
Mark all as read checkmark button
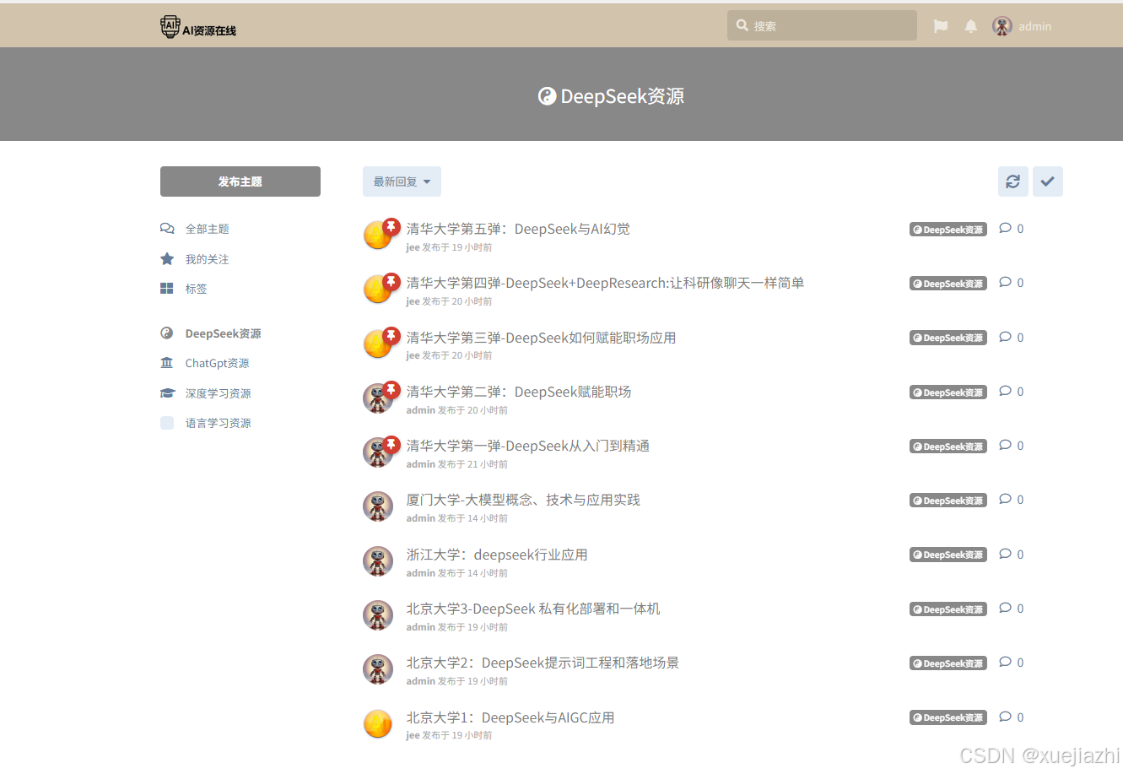point(1048,181)
